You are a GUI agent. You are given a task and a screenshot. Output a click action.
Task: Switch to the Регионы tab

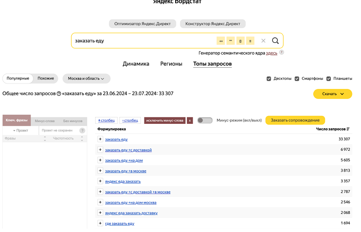coord(171,64)
